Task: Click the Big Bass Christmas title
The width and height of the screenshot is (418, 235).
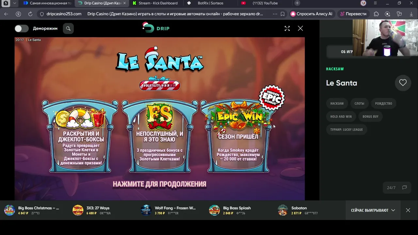Action: click(39, 208)
